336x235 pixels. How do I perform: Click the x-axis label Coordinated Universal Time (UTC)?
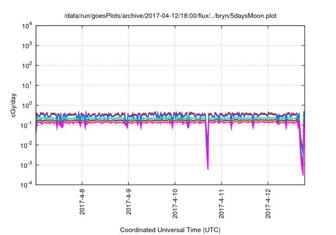tap(170, 230)
